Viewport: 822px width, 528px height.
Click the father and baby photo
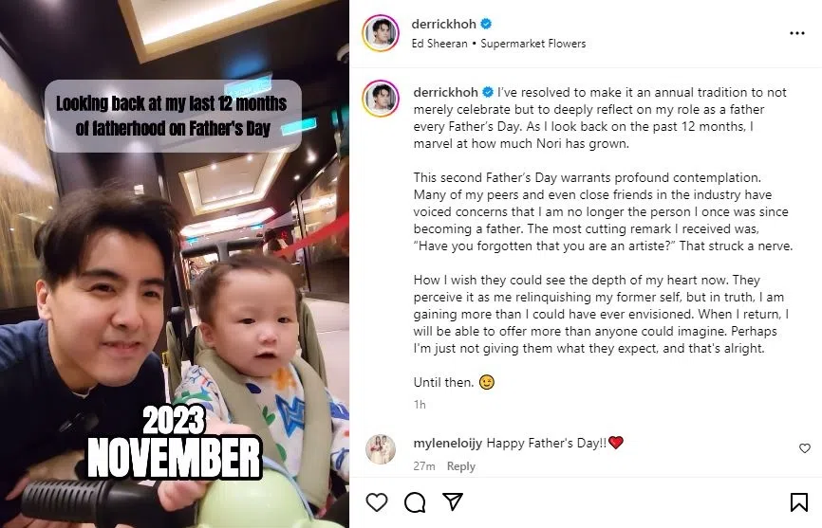175,264
